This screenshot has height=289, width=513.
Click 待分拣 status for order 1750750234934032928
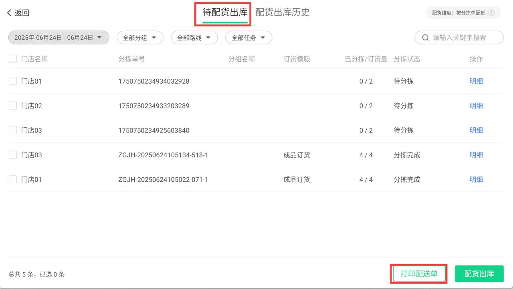(404, 81)
